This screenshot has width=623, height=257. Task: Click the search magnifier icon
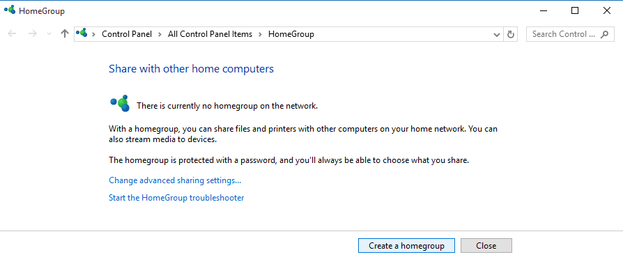pos(605,34)
